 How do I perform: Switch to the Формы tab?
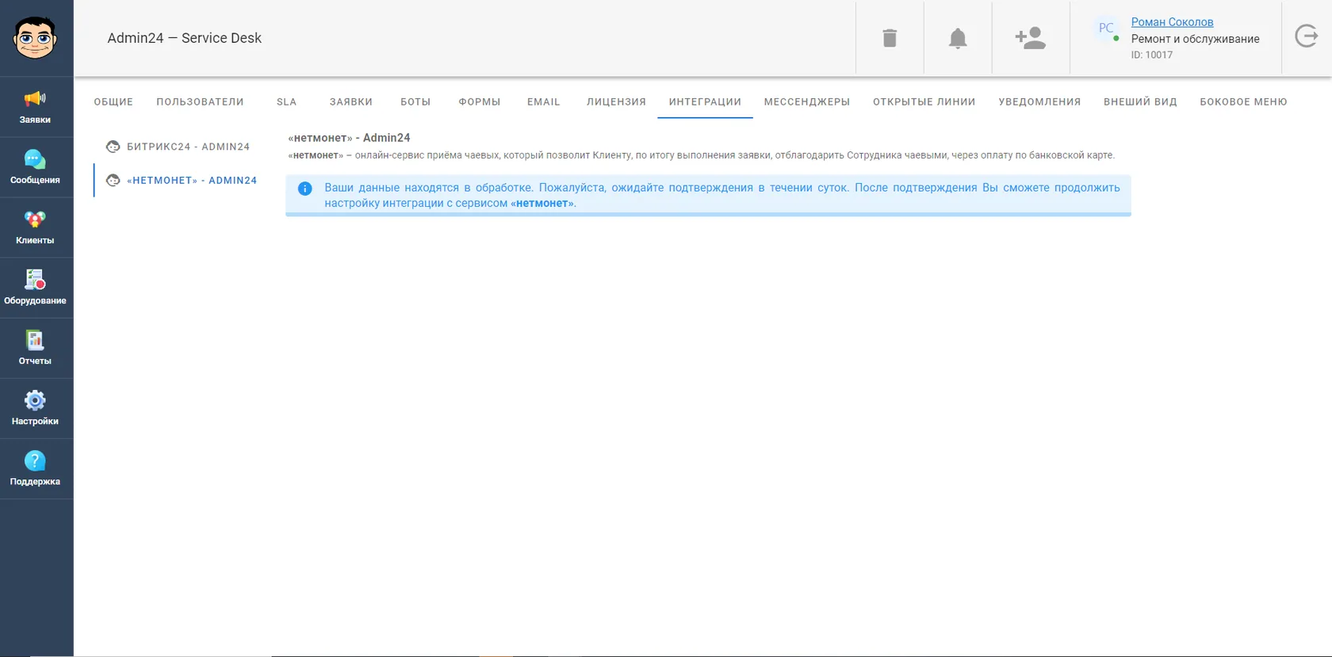[x=480, y=102]
